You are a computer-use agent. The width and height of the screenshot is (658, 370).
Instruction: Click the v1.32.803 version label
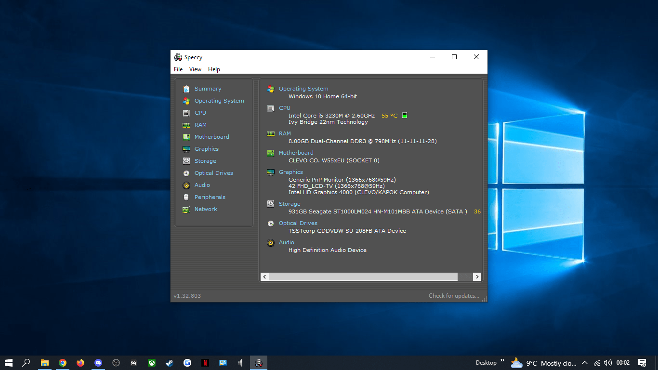point(187,296)
